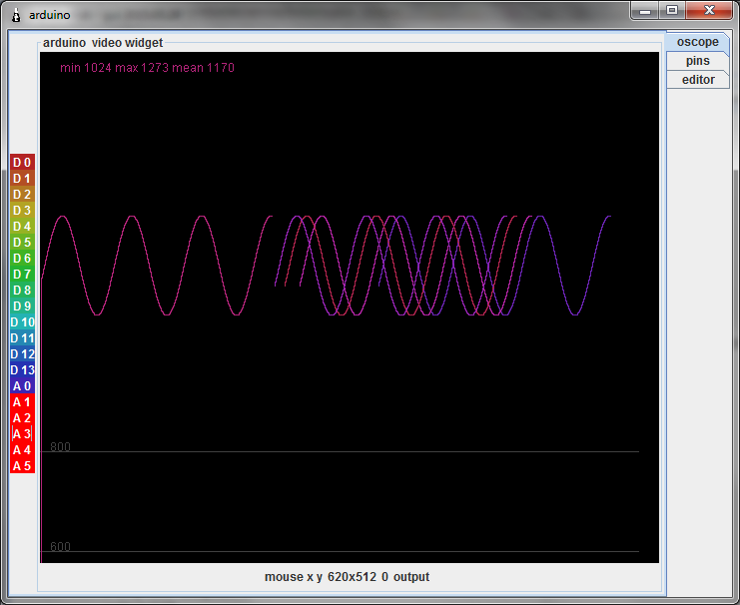740x605 pixels.
Task: Select the D 11 pin button
Action: [x=22, y=338]
